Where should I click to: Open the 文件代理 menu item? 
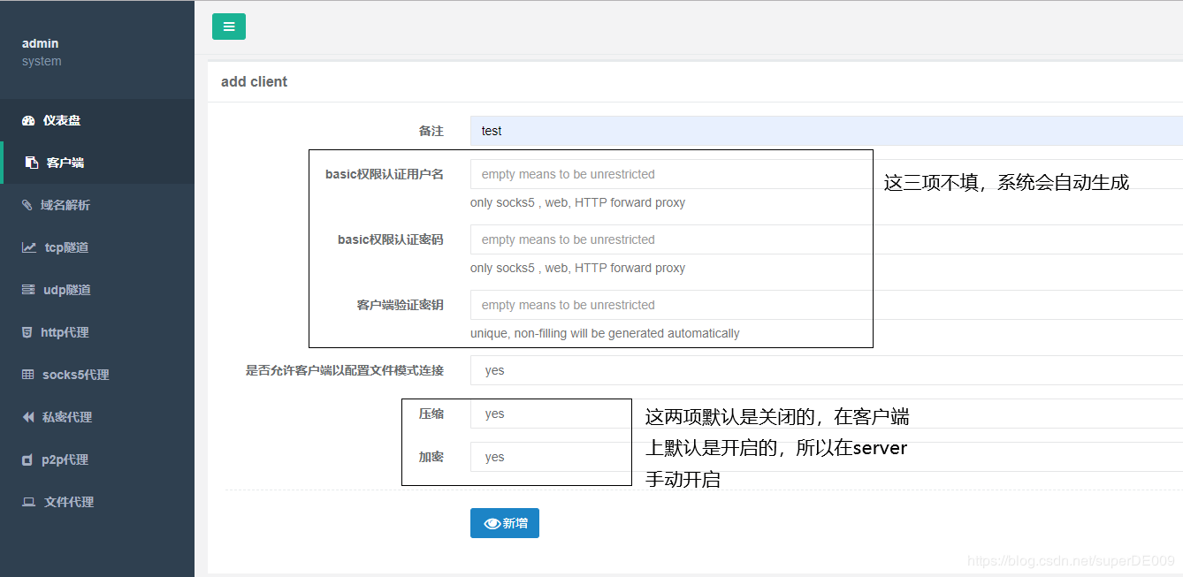click(x=69, y=502)
